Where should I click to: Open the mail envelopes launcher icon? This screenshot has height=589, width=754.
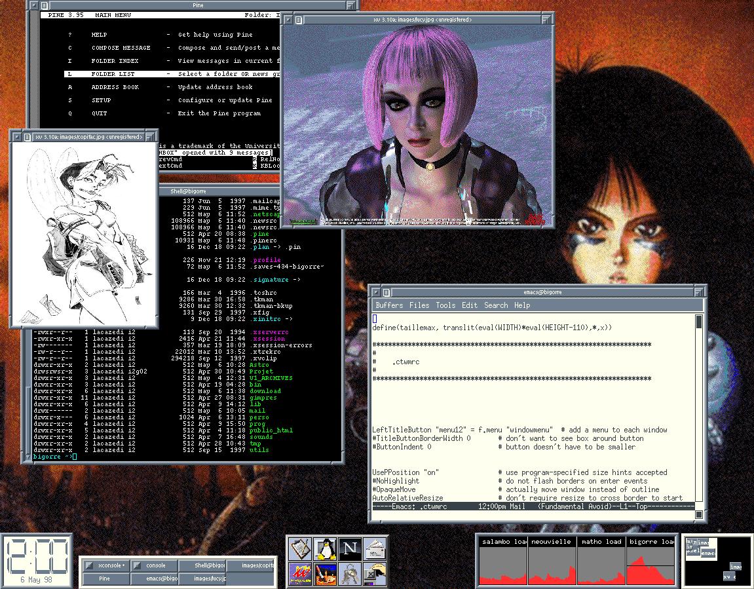pos(375,548)
